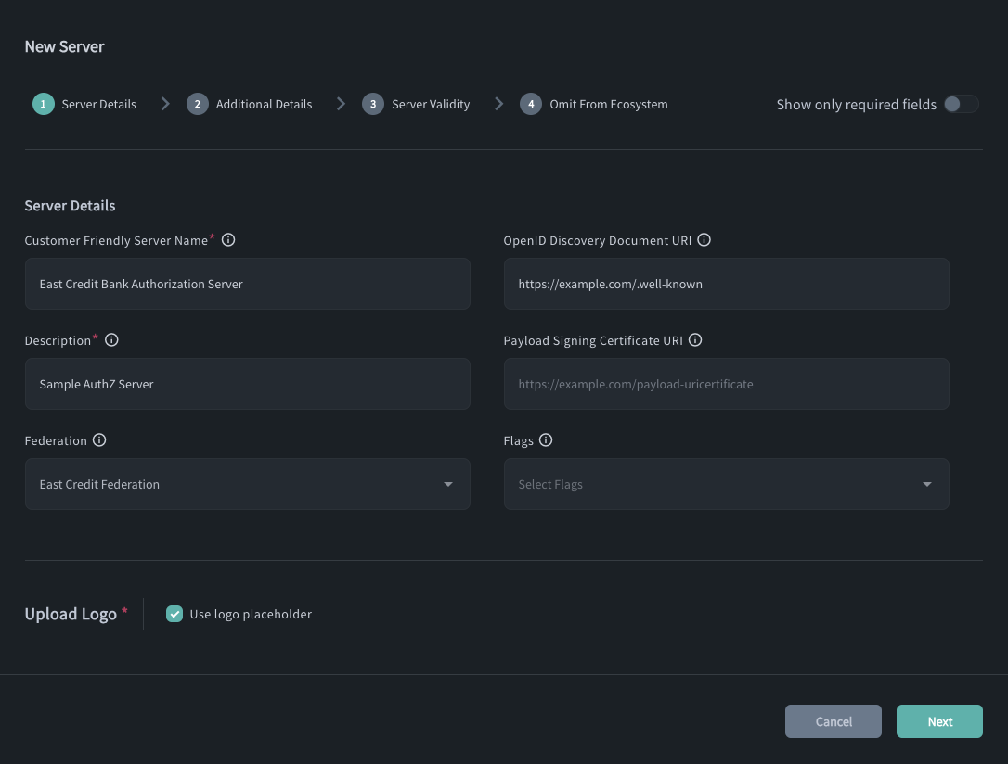The width and height of the screenshot is (1008, 764).
Task: Open the Select Flags dropdown
Action: coord(726,484)
